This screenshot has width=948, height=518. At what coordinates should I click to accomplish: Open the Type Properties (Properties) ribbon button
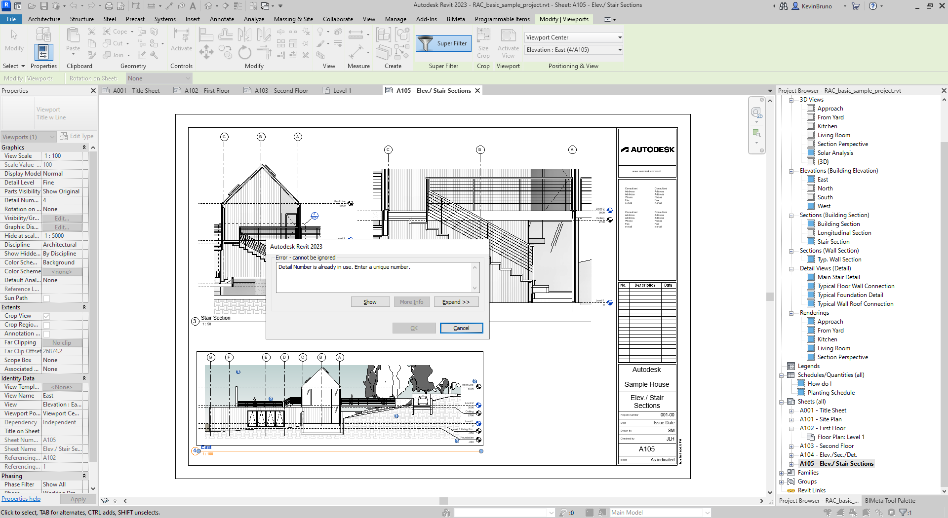(43, 52)
